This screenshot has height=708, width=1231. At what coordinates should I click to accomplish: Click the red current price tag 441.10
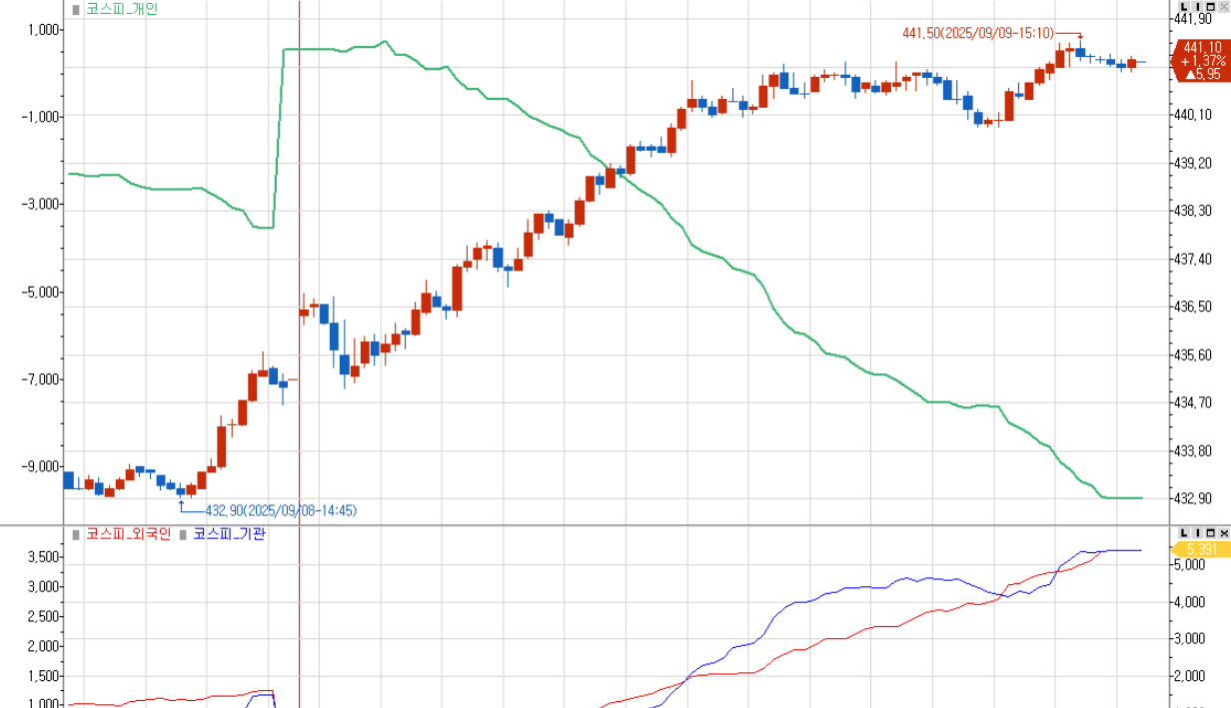click(x=1200, y=60)
